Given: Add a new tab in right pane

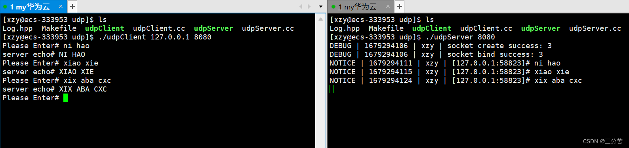Looking at the screenshot, I should point(400,6).
